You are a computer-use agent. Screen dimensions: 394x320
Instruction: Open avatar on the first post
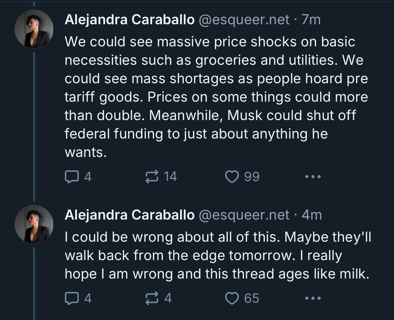pyautogui.click(x=34, y=29)
